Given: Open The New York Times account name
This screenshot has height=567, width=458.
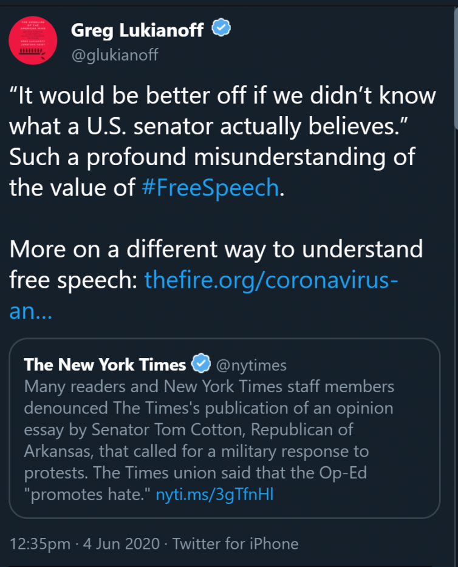Looking at the screenshot, I should tap(104, 364).
